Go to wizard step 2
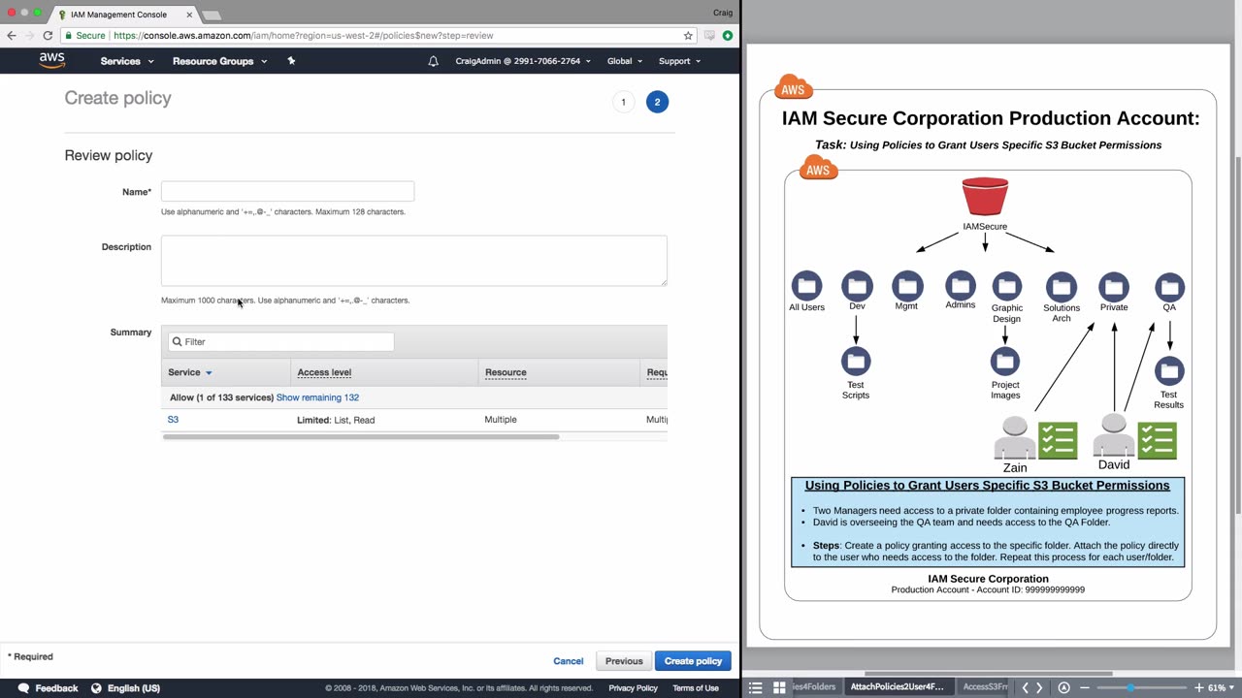This screenshot has height=698, width=1242. pos(657,102)
